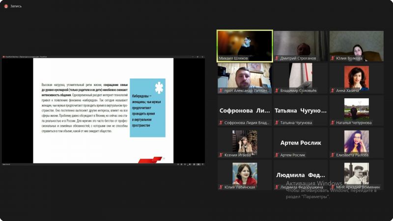393x221 pixels.
Task: Click slide paragraph starting 'Высокая нагрузка'
Action: [84, 108]
